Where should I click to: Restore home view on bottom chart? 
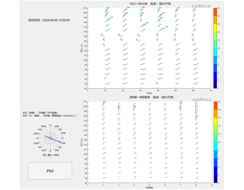[x=209, y=100]
